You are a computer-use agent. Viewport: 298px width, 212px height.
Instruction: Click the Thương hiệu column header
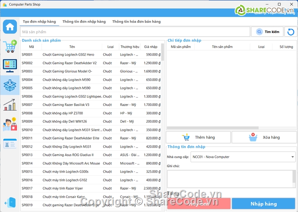(x=130, y=47)
